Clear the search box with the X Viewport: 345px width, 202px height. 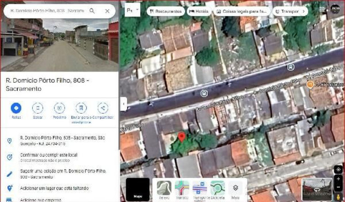click(107, 11)
